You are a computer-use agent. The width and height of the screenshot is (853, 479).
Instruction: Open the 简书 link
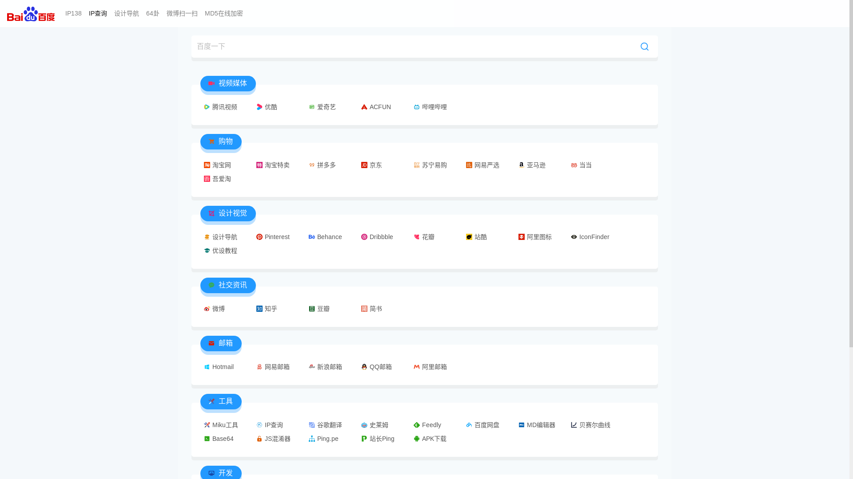pyautogui.click(x=371, y=309)
